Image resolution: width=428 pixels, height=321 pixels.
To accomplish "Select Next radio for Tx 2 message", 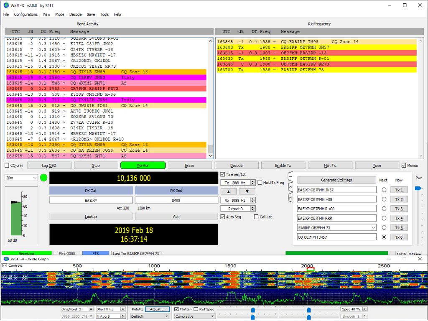I will click(384, 199).
